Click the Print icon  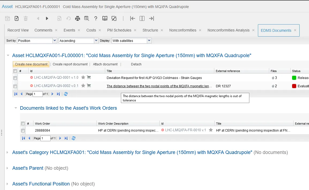[x=77, y=18]
